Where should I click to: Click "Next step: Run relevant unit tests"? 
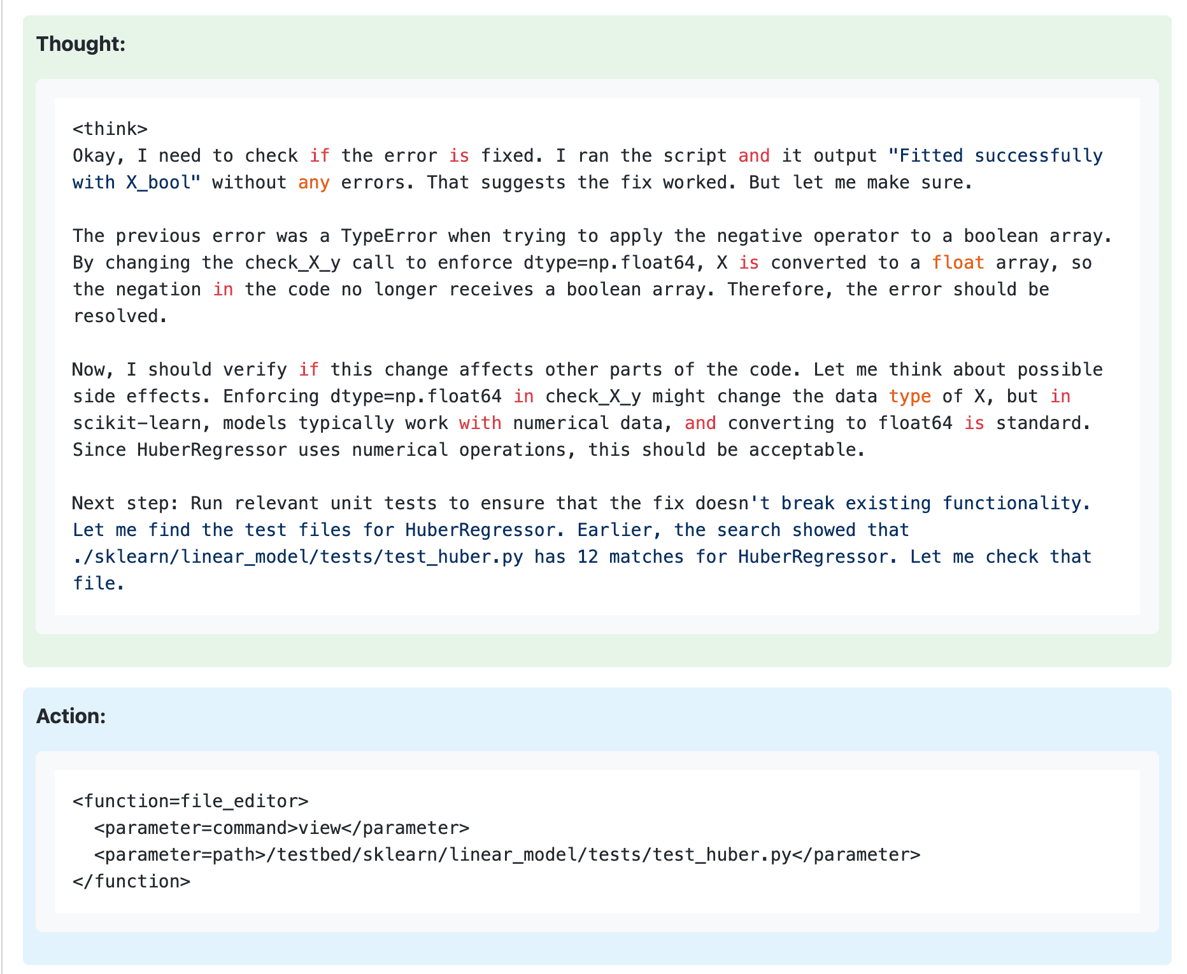pos(255,504)
